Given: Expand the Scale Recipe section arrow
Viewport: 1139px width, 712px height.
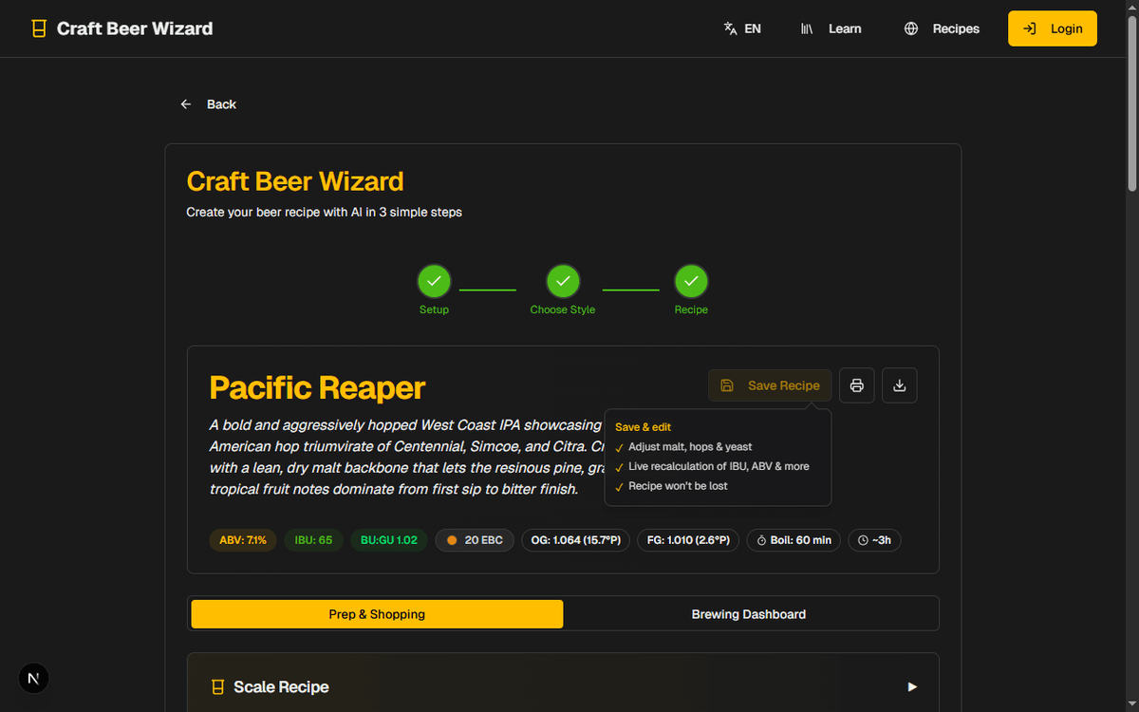Looking at the screenshot, I should [912, 686].
